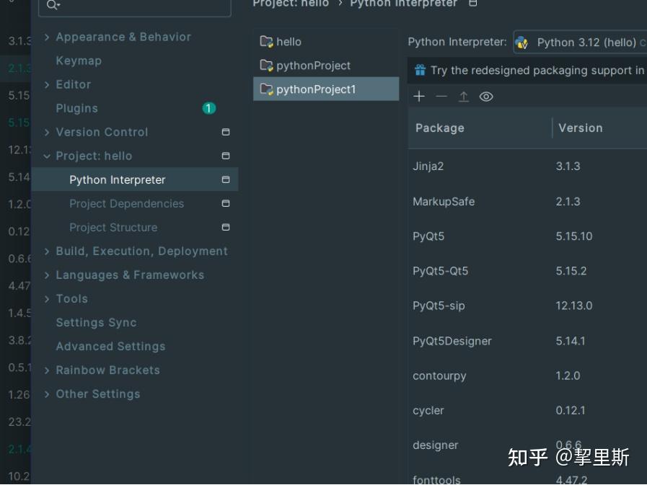Image resolution: width=647 pixels, height=485 pixels.
Task: Click Python Interpreter in the breadcrumb bar
Action: [x=403, y=3]
